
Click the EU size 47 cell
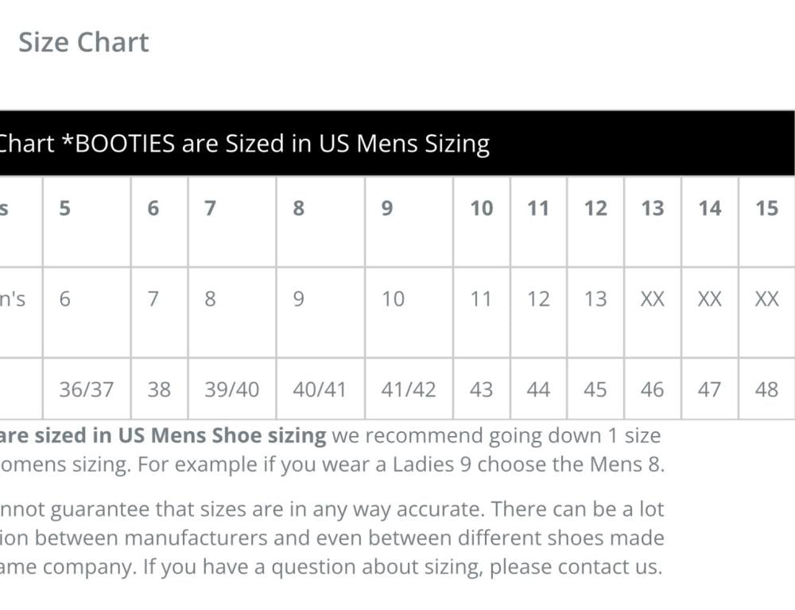click(710, 389)
